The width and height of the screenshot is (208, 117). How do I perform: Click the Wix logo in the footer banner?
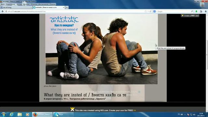click(x=72, y=109)
